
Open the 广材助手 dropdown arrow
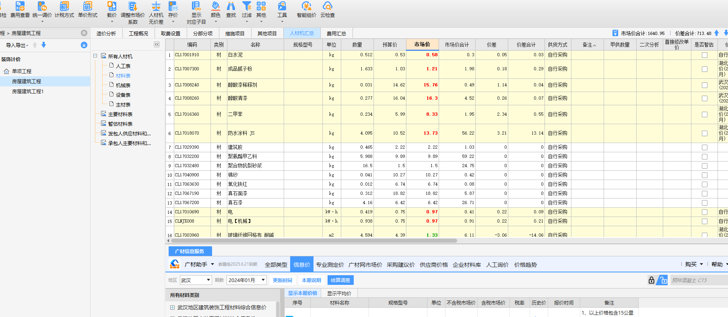click(x=212, y=264)
